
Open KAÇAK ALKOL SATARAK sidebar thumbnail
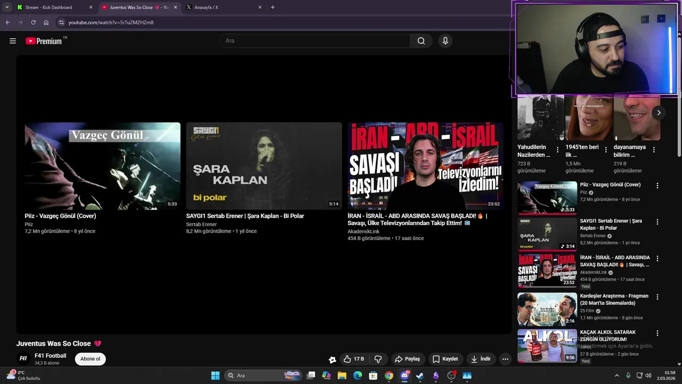tap(547, 346)
